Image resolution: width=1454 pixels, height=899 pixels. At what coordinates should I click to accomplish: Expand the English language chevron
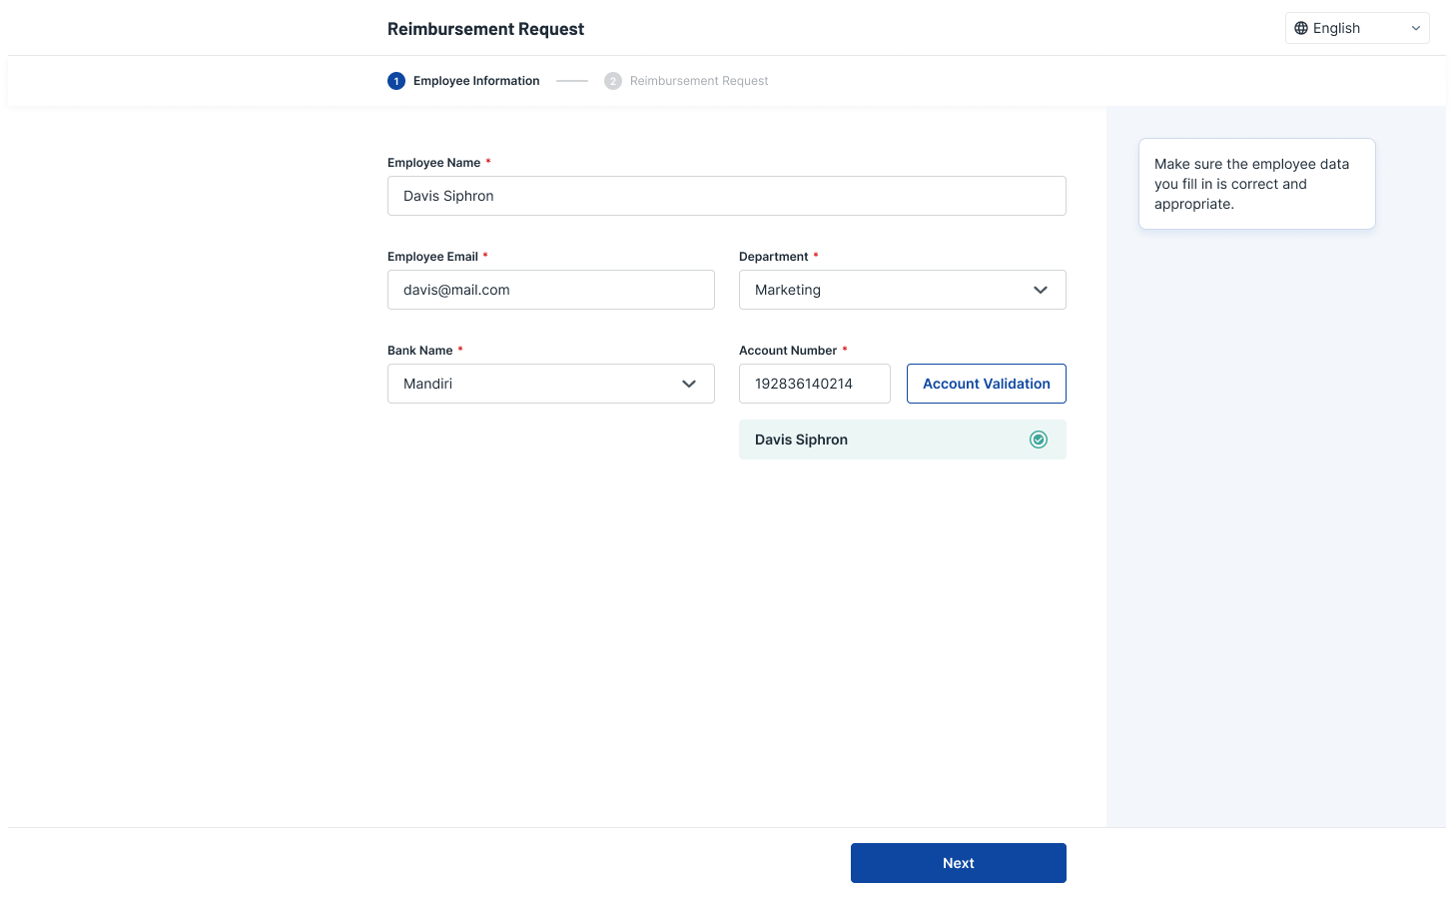click(1415, 28)
